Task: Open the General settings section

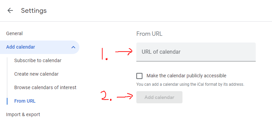Action: click(14, 33)
